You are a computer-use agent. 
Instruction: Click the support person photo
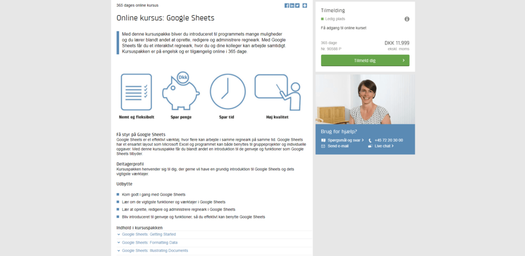[365, 99]
